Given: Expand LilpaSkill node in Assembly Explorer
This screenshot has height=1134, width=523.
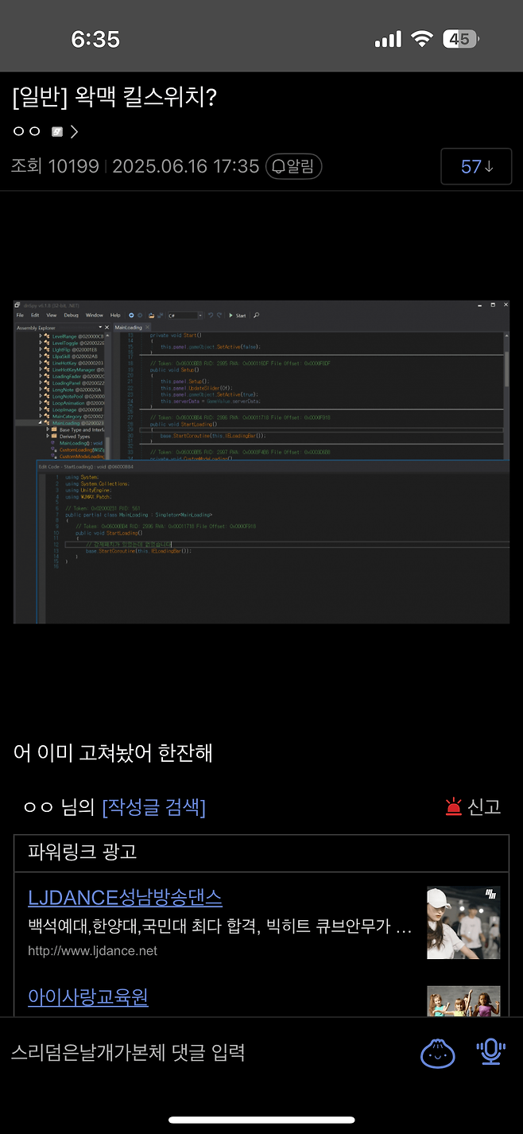Looking at the screenshot, I should pyautogui.click(x=40, y=356).
